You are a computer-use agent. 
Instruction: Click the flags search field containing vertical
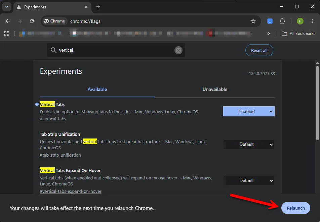pyautogui.click(x=116, y=50)
